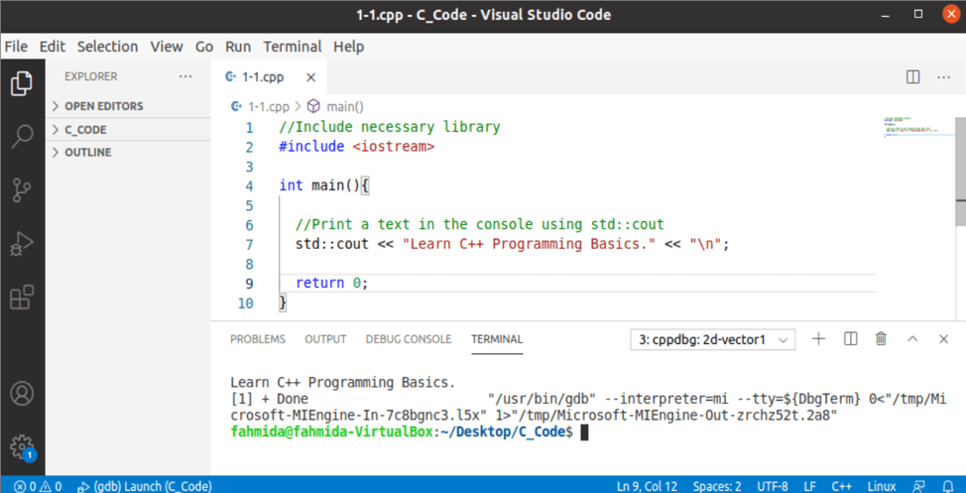
Task: Open the feedback icon in status bar
Action: click(918, 486)
